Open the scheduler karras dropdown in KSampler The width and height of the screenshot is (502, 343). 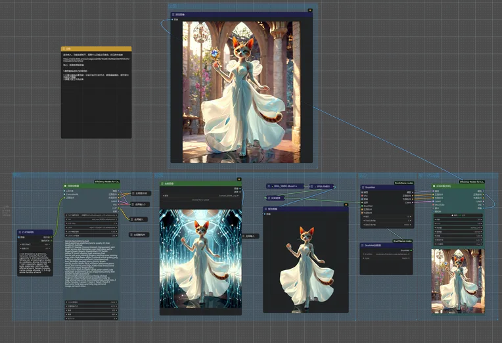(458, 231)
